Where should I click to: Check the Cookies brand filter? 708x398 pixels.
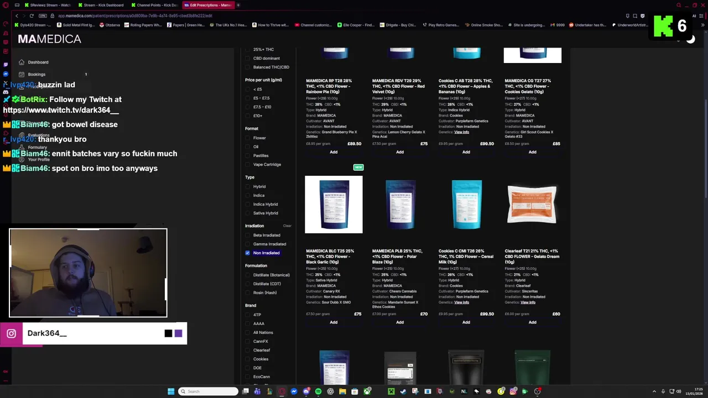pyautogui.click(x=248, y=359)
